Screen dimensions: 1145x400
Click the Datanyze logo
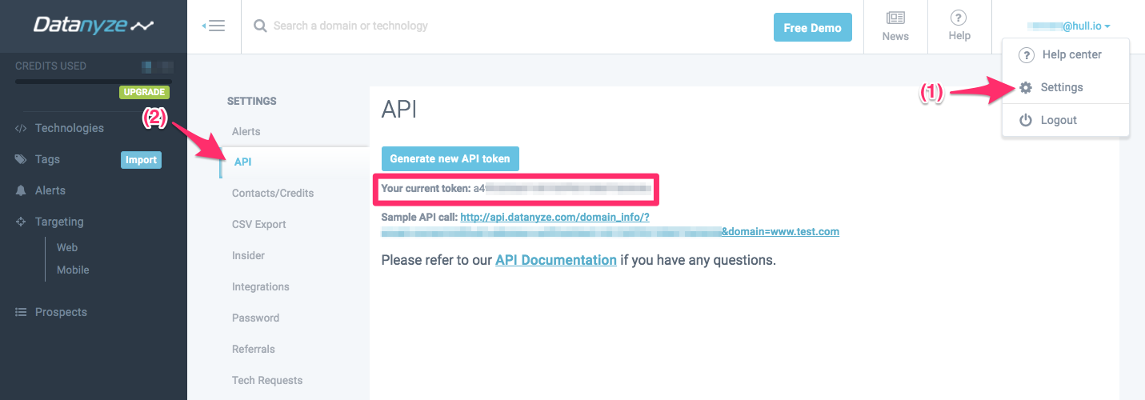point(94,26)
